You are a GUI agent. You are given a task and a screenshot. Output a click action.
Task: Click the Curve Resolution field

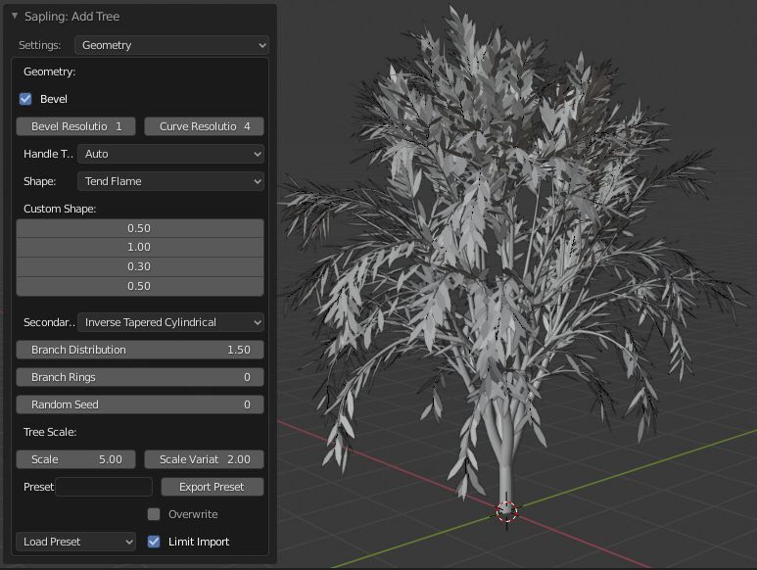(204, 126)
